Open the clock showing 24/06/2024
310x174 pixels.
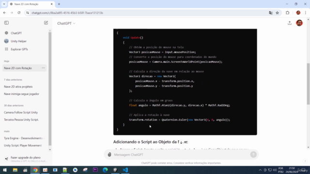[292, 170]
